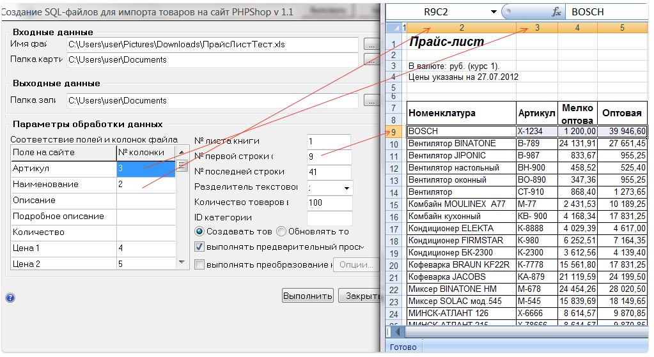Click the pictures folder path field
This screenshot has width=654, height=357.
pos(212,59)
